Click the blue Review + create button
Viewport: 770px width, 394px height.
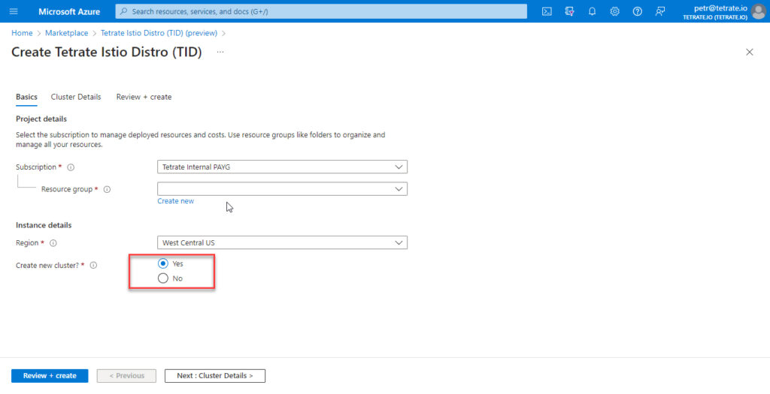tap(50, 375)
